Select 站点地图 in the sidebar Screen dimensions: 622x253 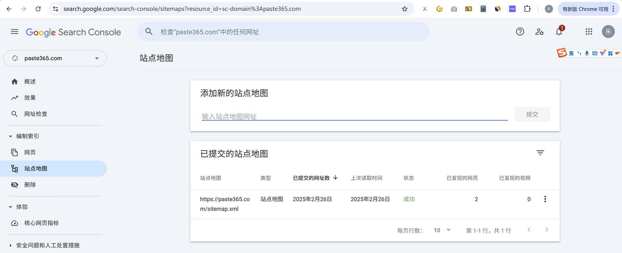coord(53,168)
